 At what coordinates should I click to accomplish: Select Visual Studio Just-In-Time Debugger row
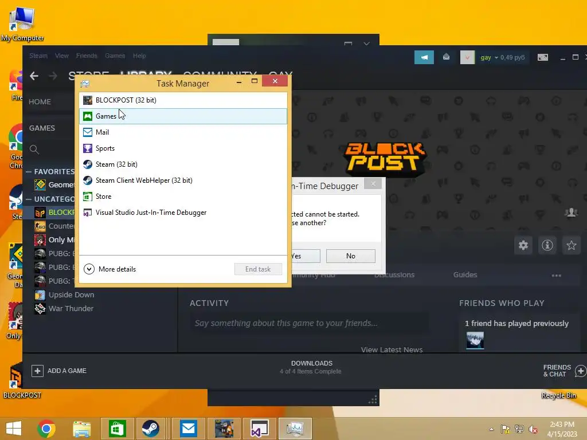coord(183,213)
